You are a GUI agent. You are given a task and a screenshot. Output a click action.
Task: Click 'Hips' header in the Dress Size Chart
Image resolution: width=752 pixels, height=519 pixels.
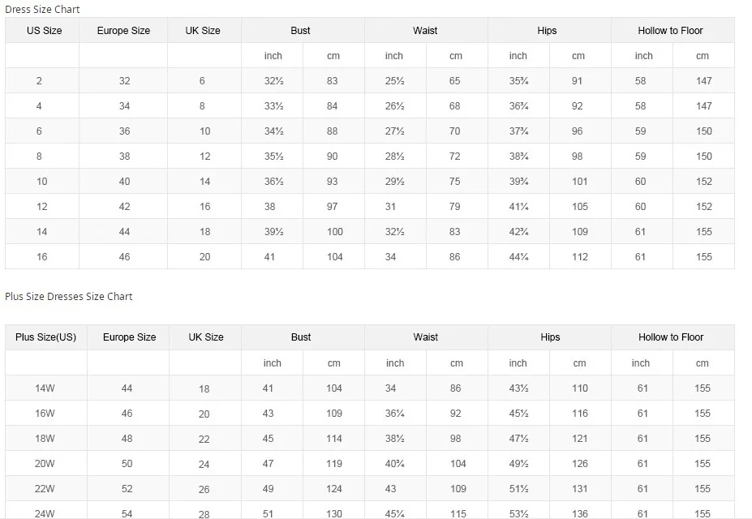pos(547,31)
